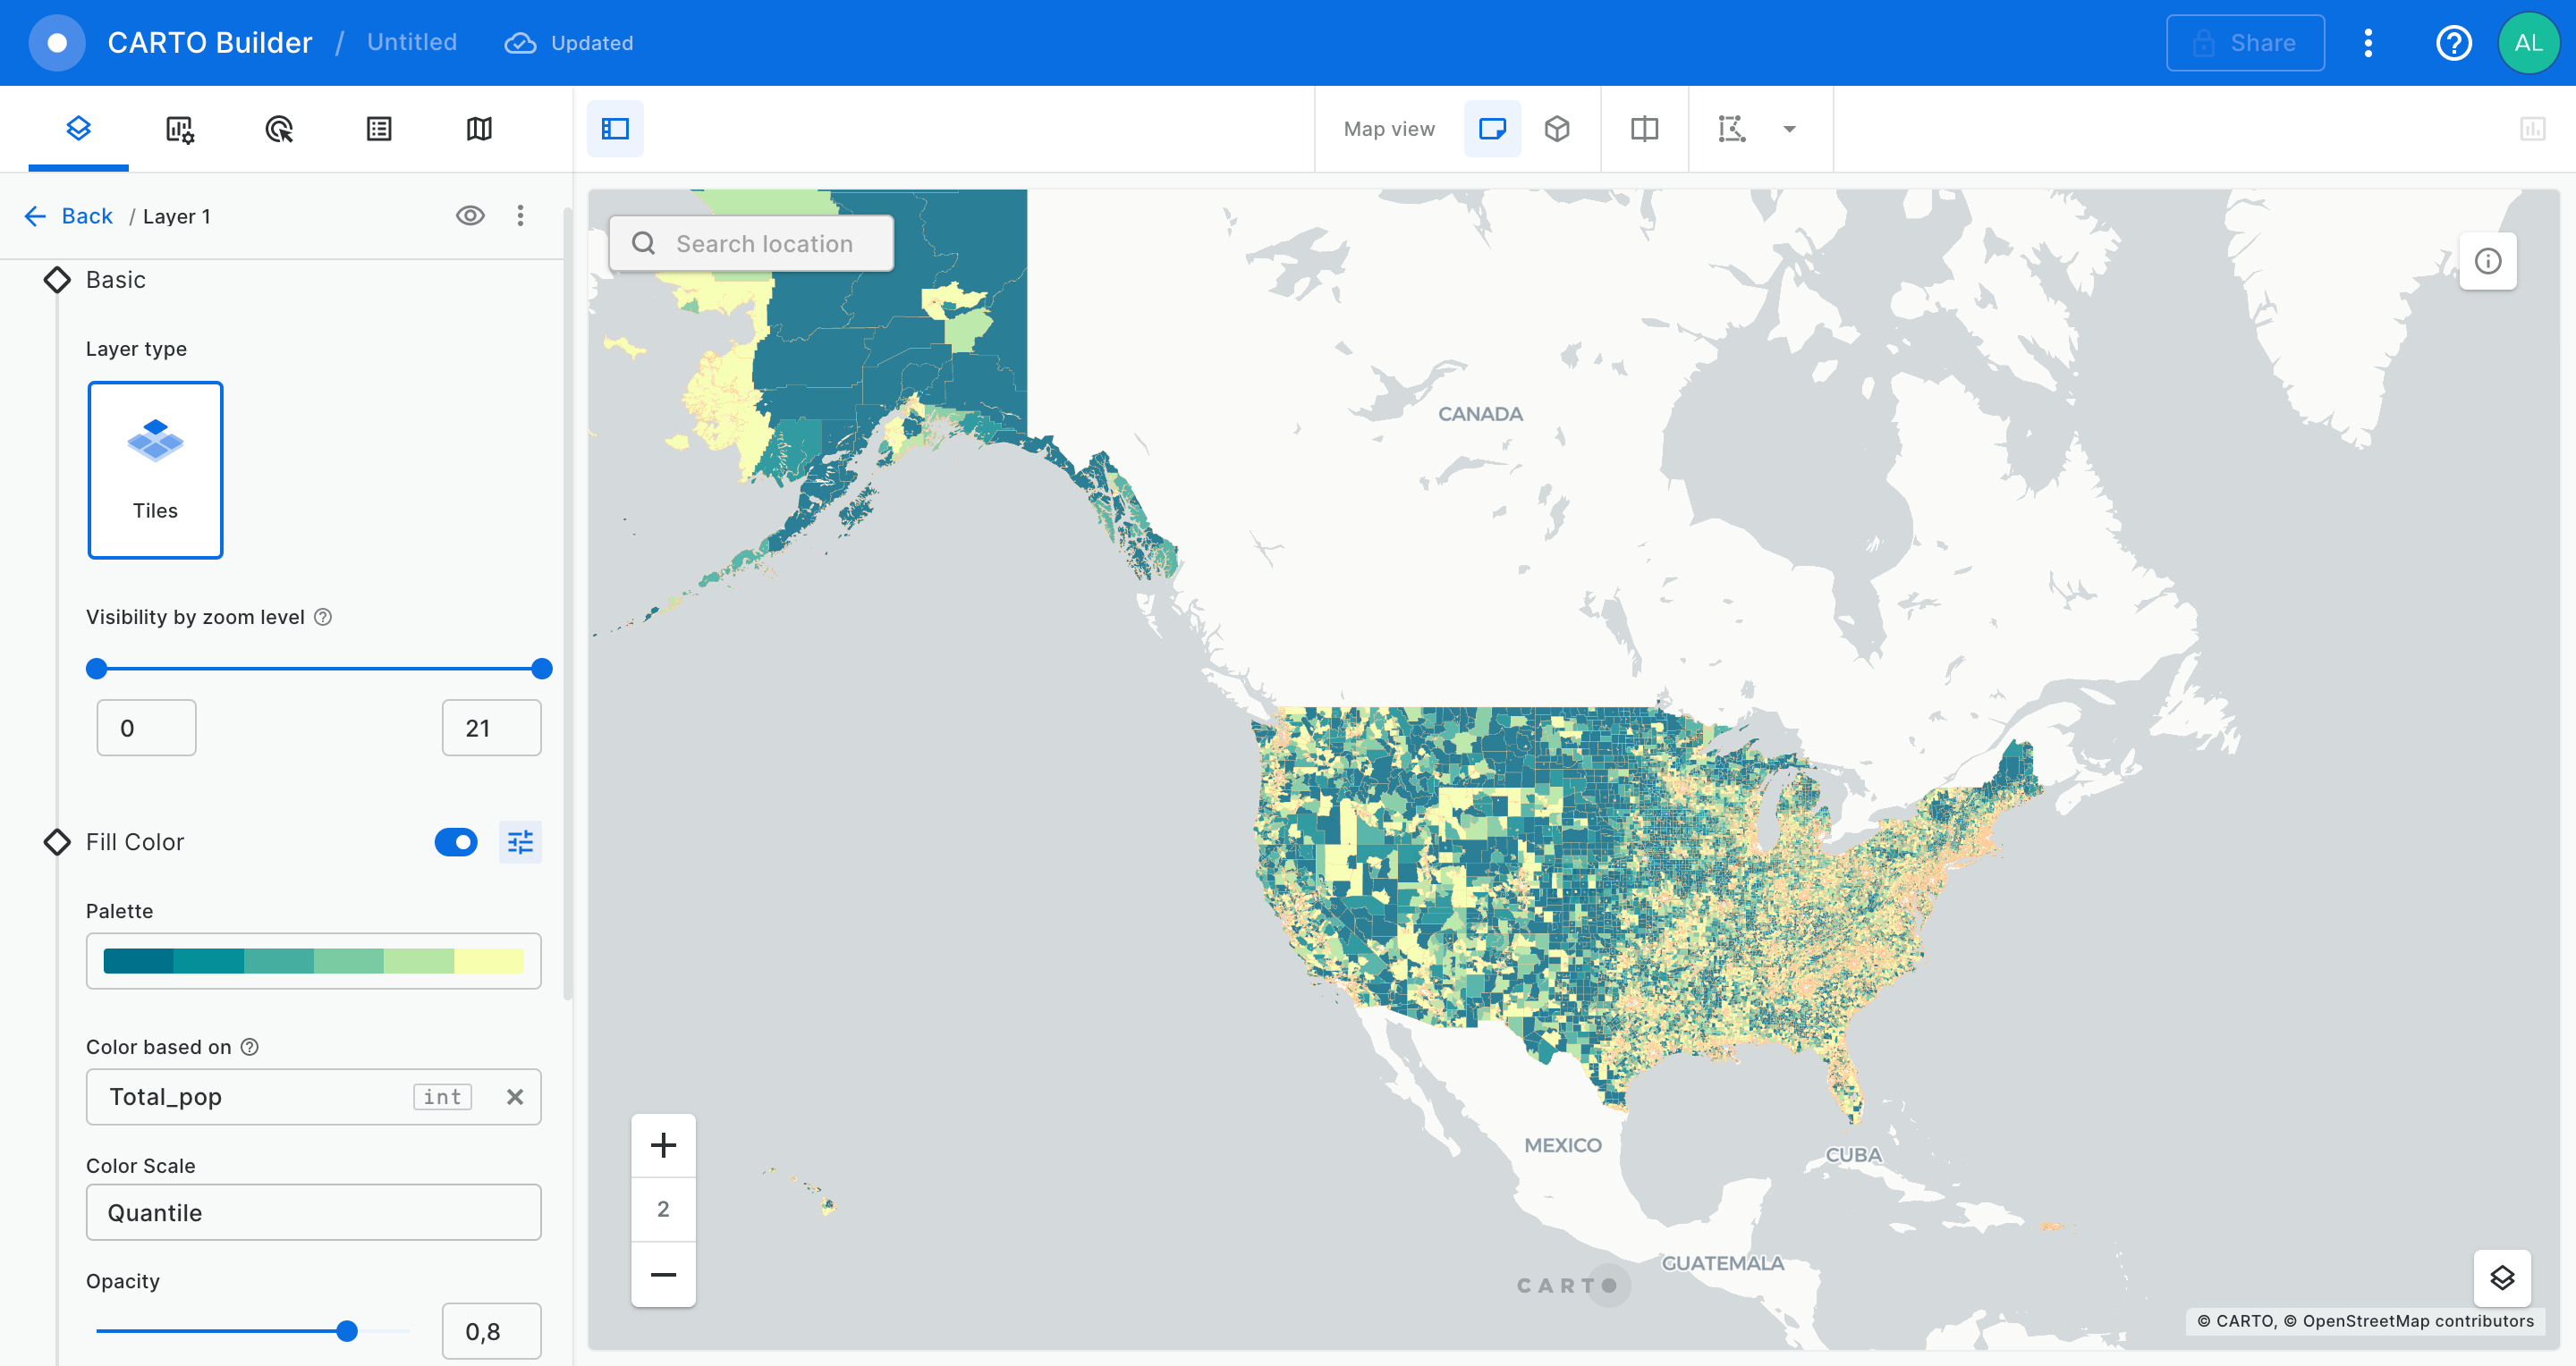Expand the feature selection tool dropdown

[1790, 129]
